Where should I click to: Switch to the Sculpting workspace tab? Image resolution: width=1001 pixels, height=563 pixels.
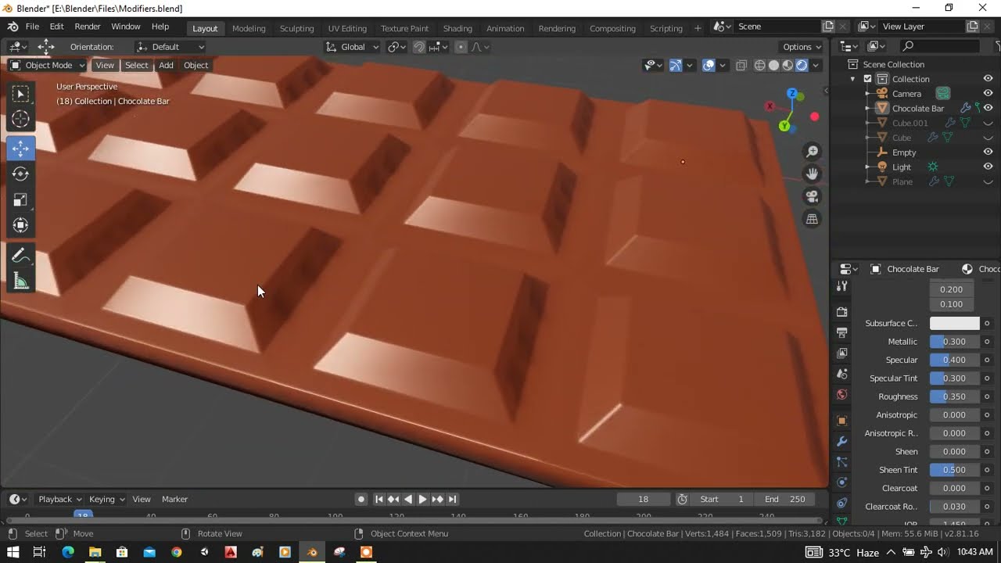pyautogui.click(x=297, y=28)
